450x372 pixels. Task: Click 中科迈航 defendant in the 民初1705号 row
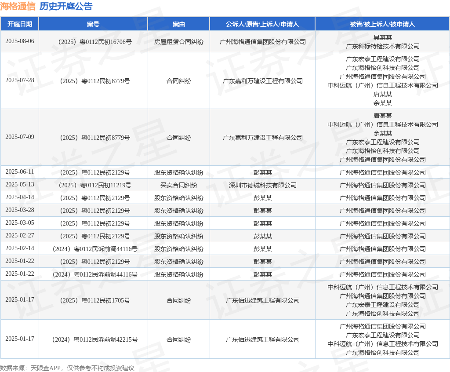[382, 287]
